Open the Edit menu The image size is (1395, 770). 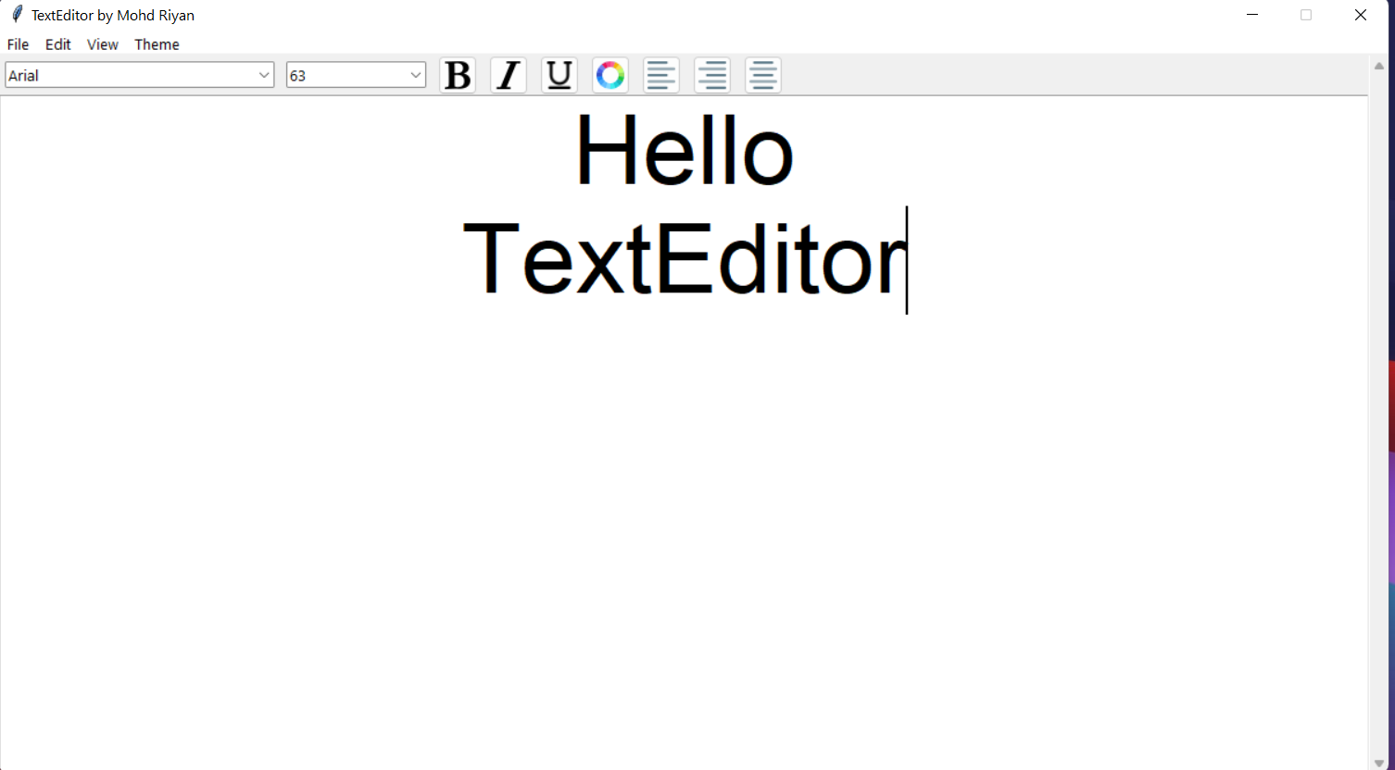point(57,43)
